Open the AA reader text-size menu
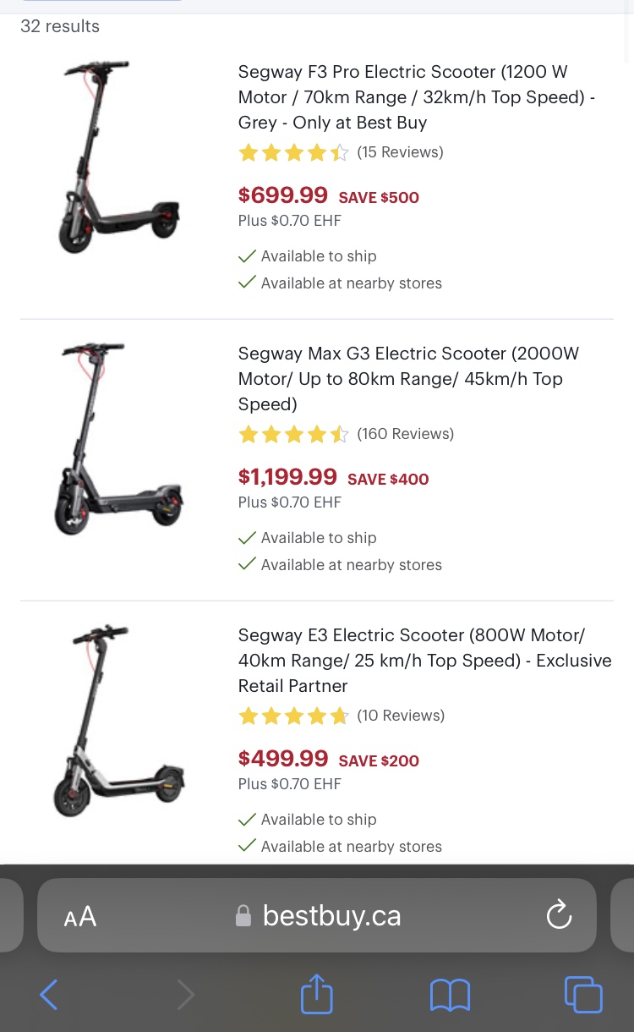 [80, 917]
